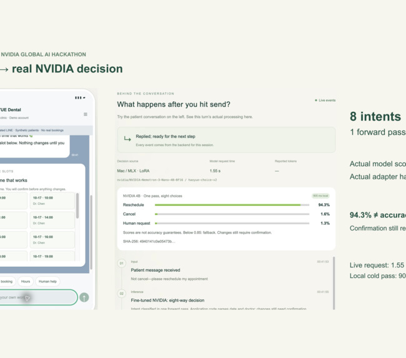Select the 10-17 16:00 Dr. Chen slot
406x358 pixels.
(52, 240)
